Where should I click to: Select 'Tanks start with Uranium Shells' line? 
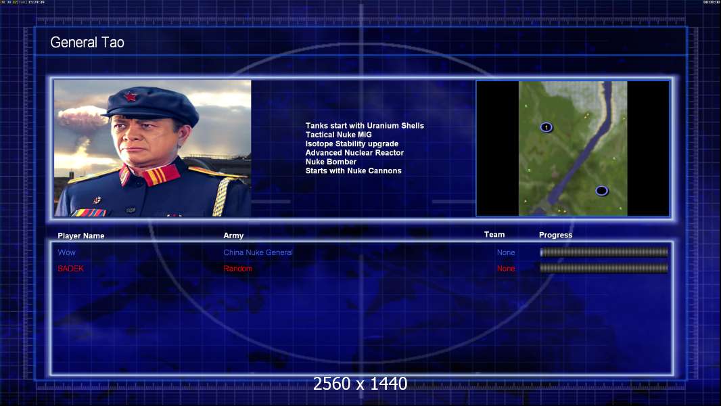pyautogui.click(x=365, y=126)
